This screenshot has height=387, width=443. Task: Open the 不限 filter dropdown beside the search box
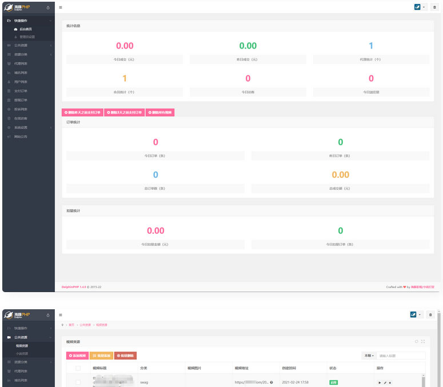coord(369,356)
